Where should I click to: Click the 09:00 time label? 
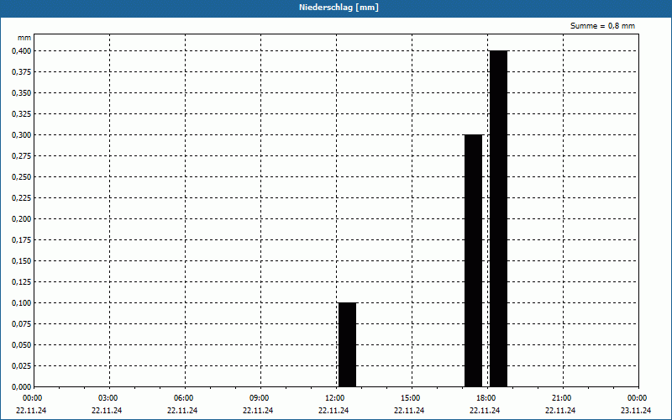coord(260,398)
